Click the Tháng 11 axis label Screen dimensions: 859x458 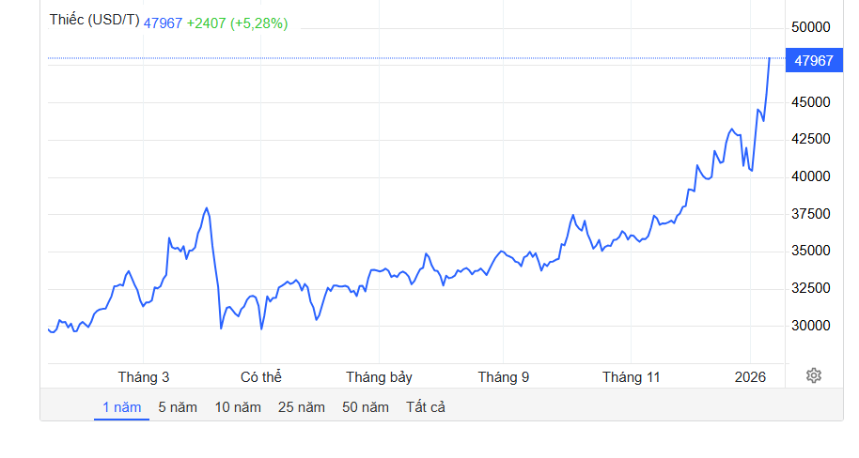(632, 377)
